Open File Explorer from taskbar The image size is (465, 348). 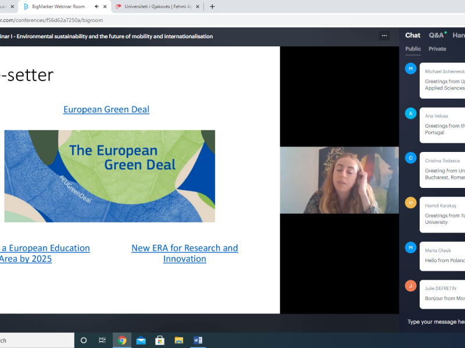point(179,340)
